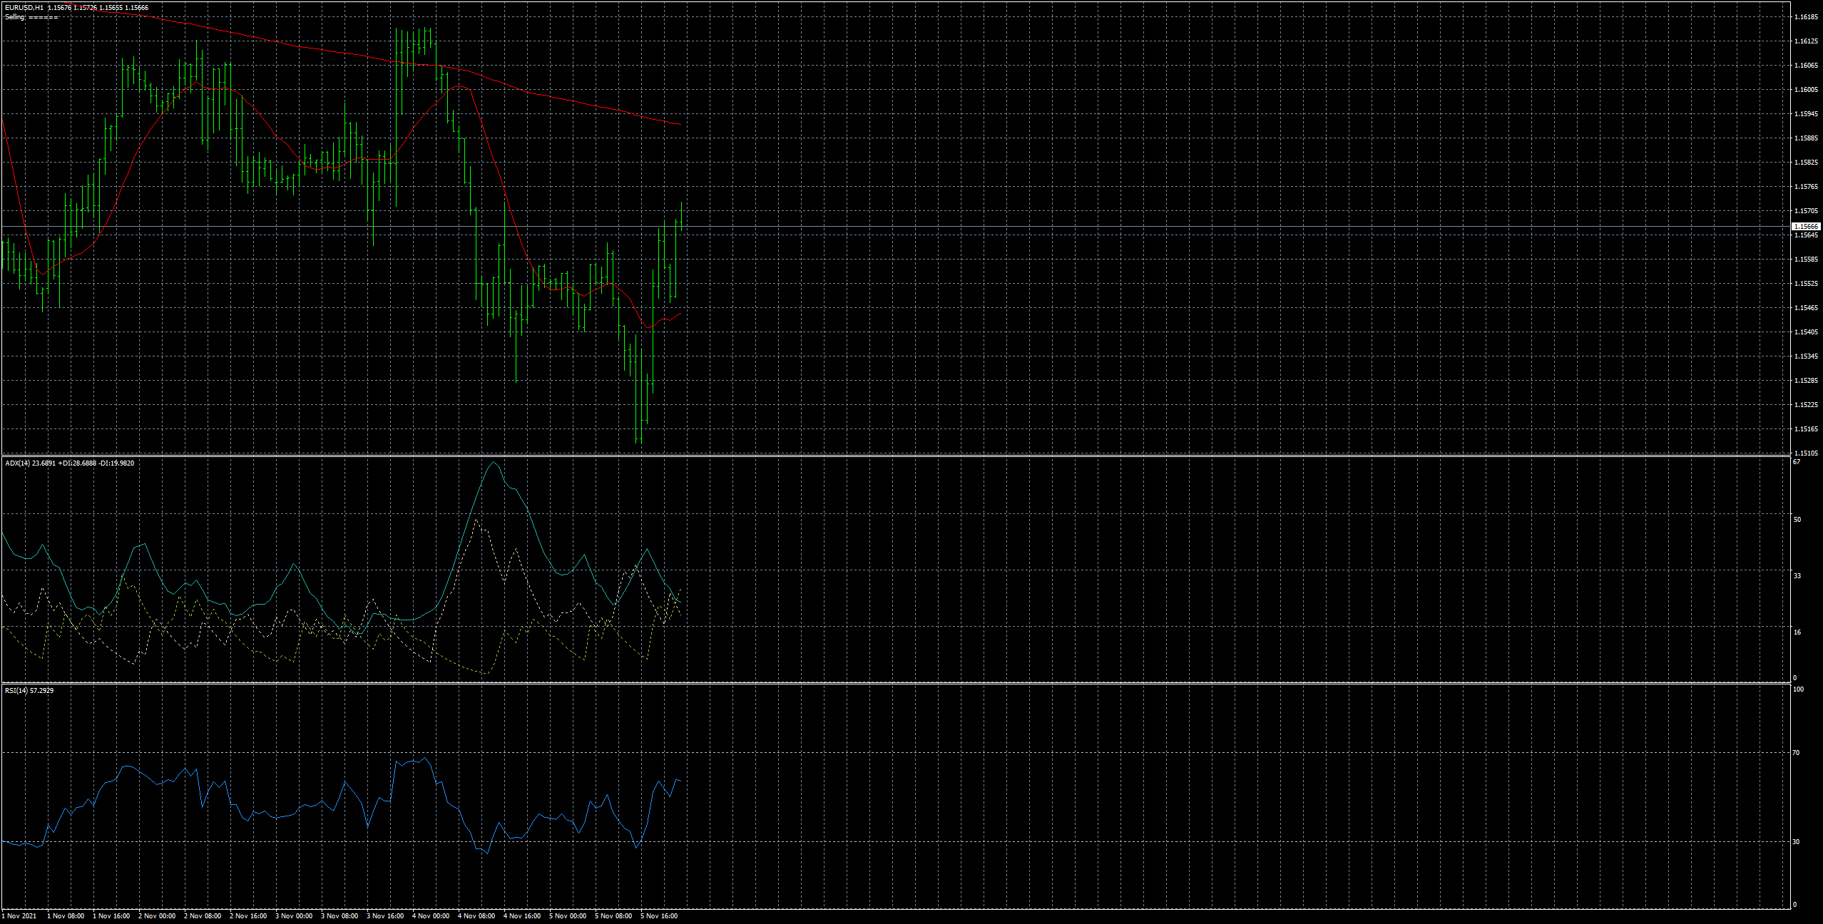Click the '4 Nov 00:00' time label
Image resolution: width=1823 pixels, height=924 pixels.
431,916
